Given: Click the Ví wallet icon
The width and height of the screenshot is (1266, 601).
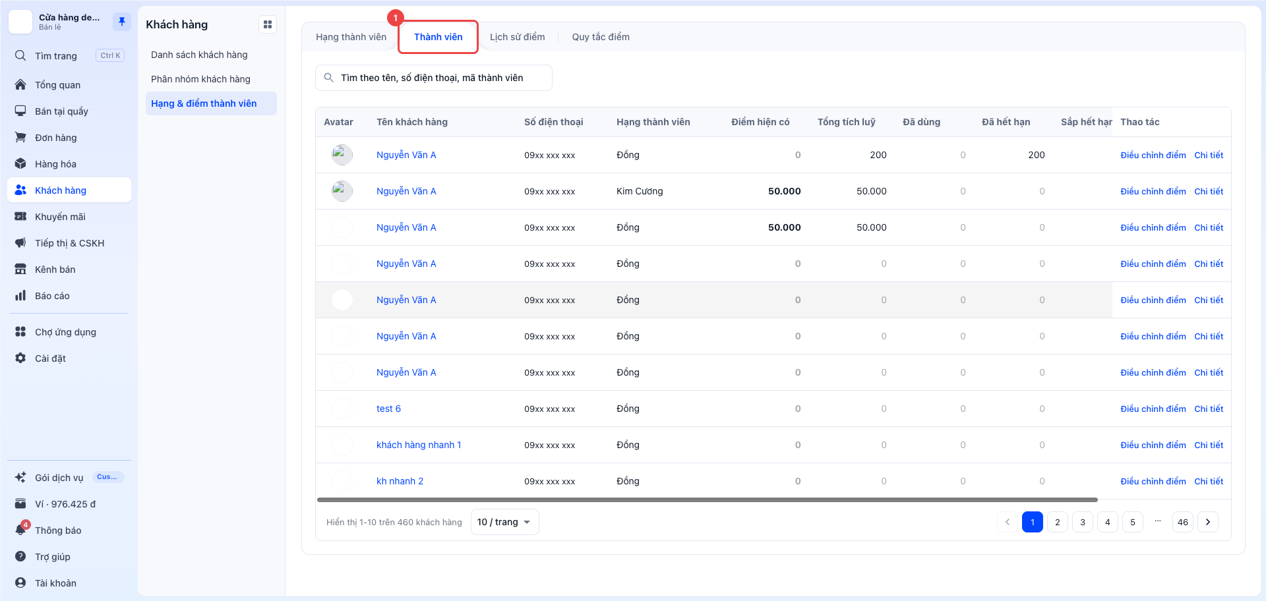Looking at the screenshot, I should 20,504.
